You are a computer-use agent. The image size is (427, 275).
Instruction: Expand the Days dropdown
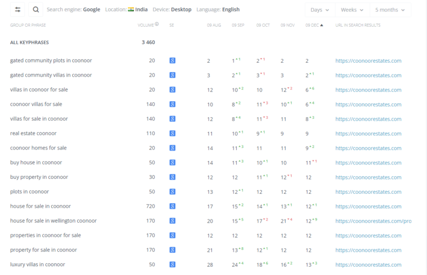tap(320, 10)
